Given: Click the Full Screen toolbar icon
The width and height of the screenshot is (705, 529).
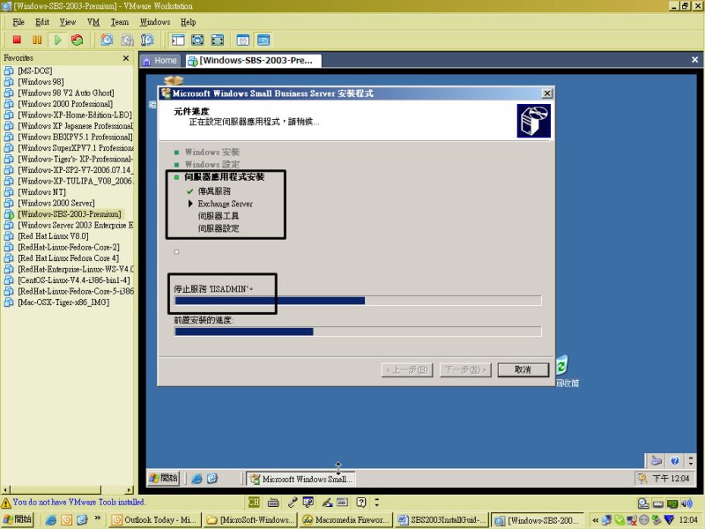Looking at the screenshot, I should click(197, 40).
